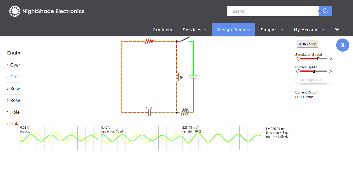Click the 100 ohm resistor component
Screen dimensions: 353x171
click(x=186, y=112)
